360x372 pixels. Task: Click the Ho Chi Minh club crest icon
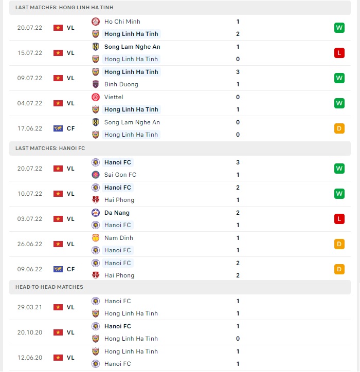coord(96,22)
